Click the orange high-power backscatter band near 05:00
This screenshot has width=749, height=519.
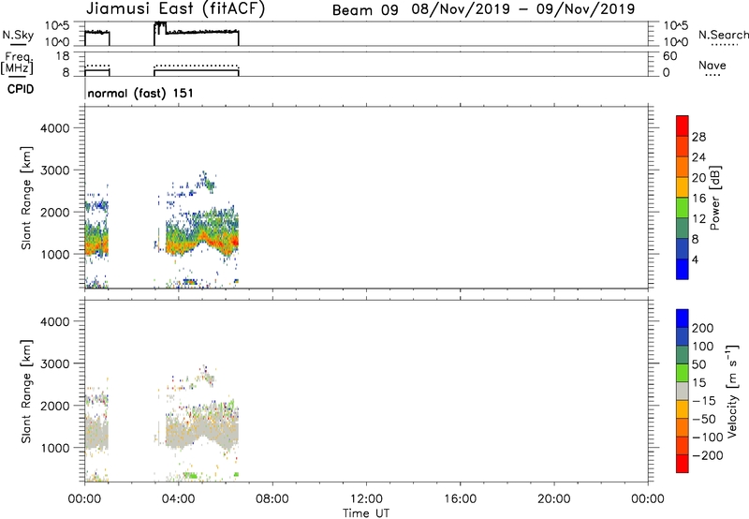(x=202, y=237)
